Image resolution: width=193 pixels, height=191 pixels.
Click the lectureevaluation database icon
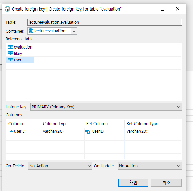pyautogui.click(x=31, y=31)
